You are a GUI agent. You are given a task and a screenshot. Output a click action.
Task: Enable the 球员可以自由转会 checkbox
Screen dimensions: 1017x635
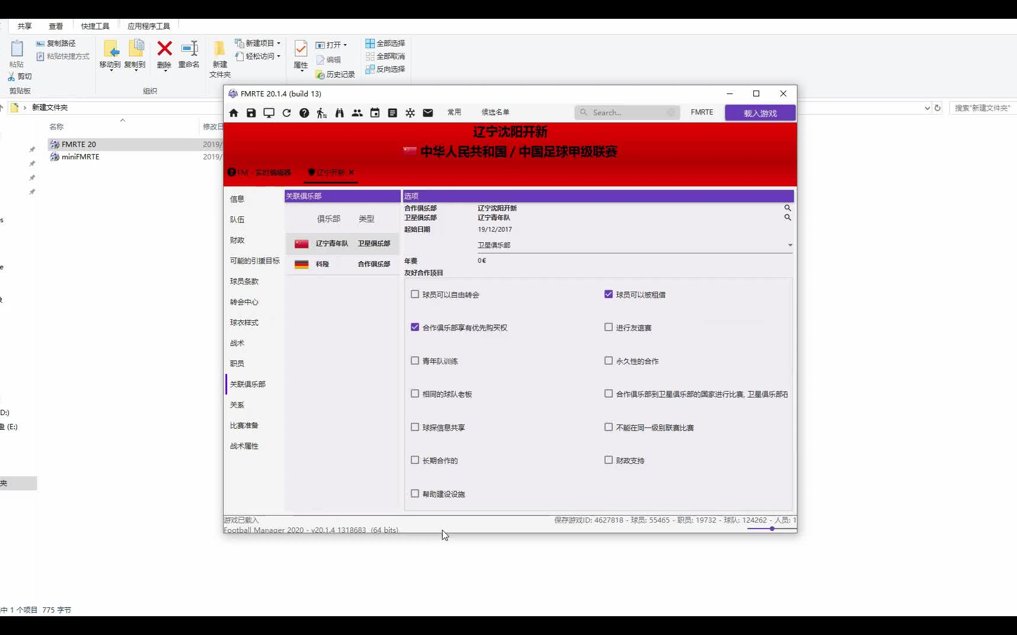point(415,294)
